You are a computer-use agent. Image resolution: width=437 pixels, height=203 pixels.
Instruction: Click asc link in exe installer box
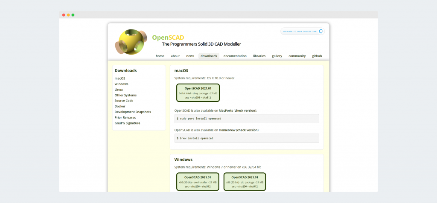[x=187, y=186]
